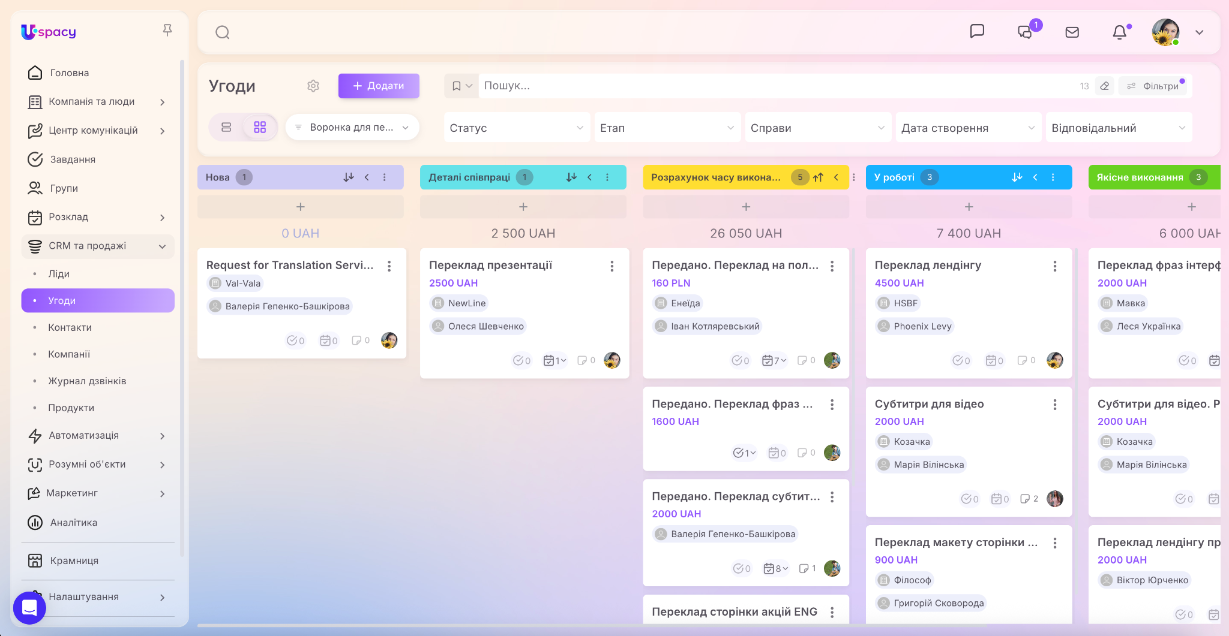The width and height of the screenshot is (1229, 636).
Task: Switch to list view layout
Action: point(226,127)
